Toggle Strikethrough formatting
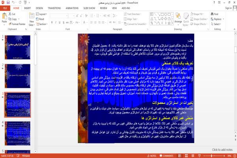237x158 pixels. pos(68,23)
